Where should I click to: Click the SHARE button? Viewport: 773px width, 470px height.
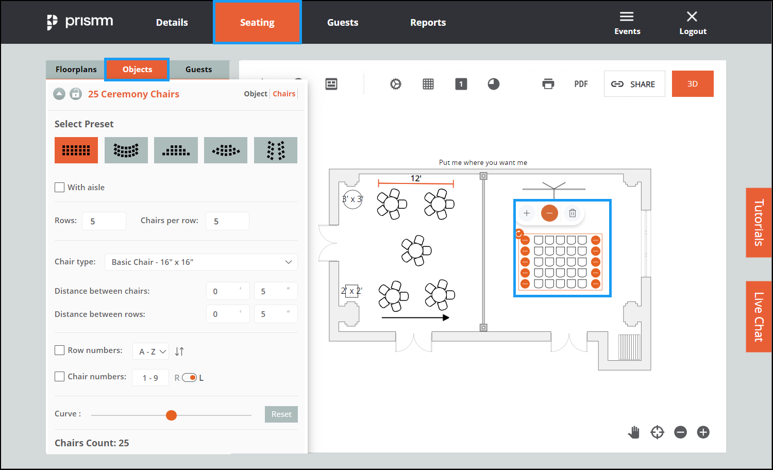[634, 84]
